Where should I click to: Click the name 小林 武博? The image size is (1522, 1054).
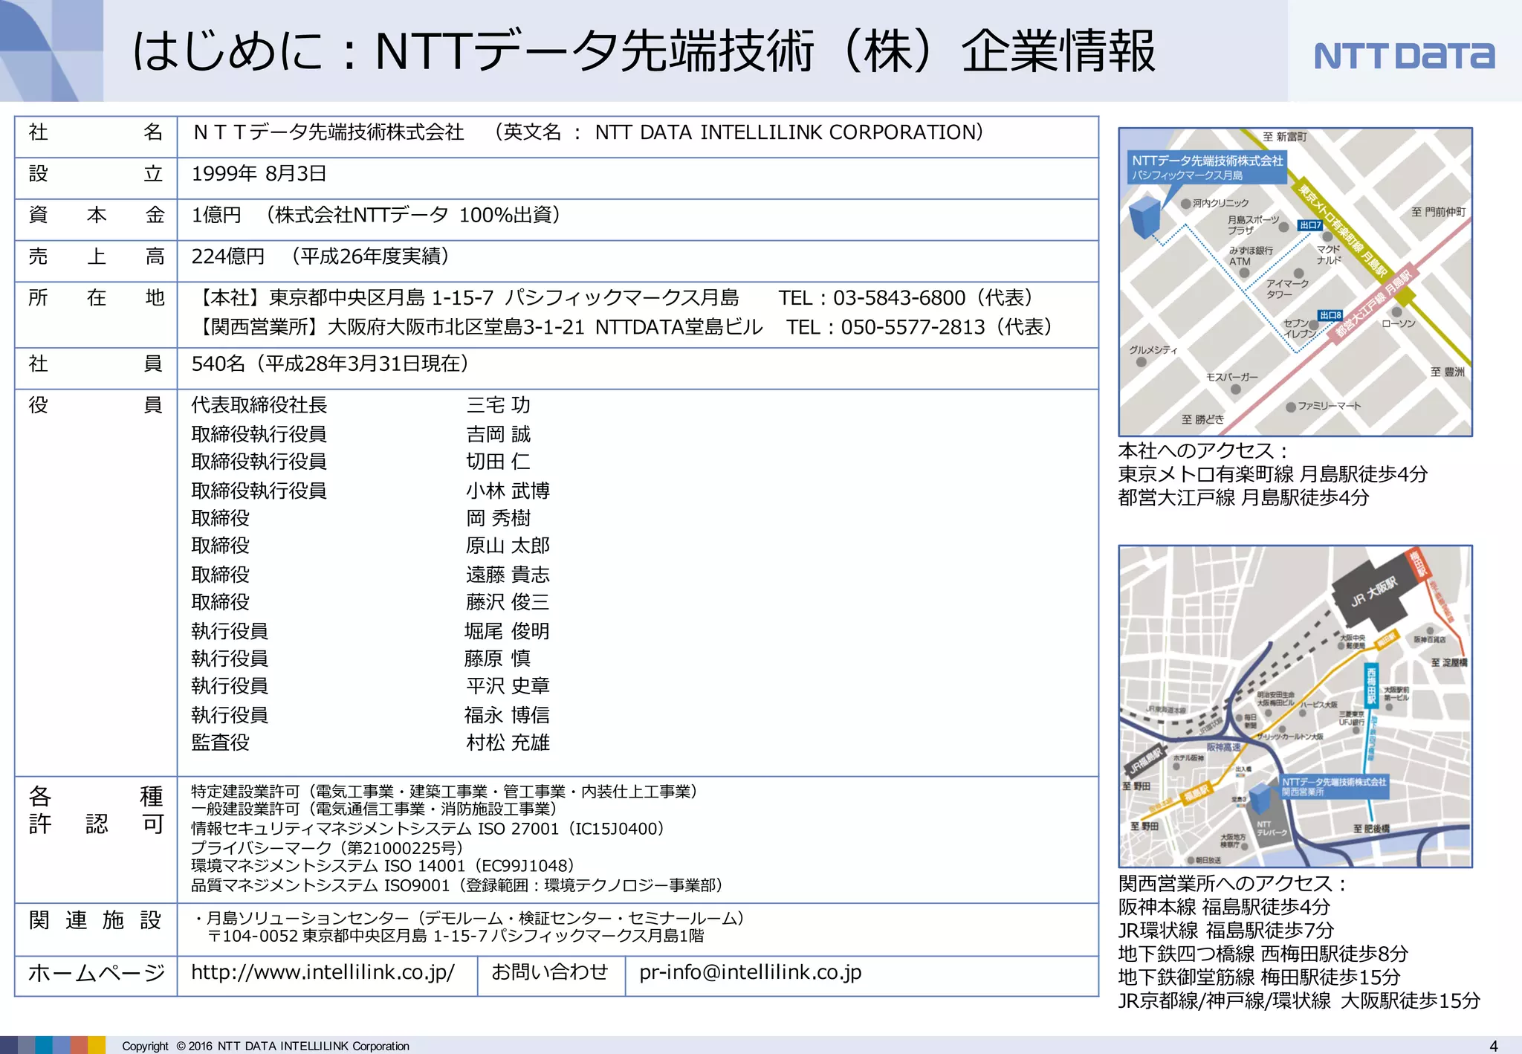click(x=508, y=491)
